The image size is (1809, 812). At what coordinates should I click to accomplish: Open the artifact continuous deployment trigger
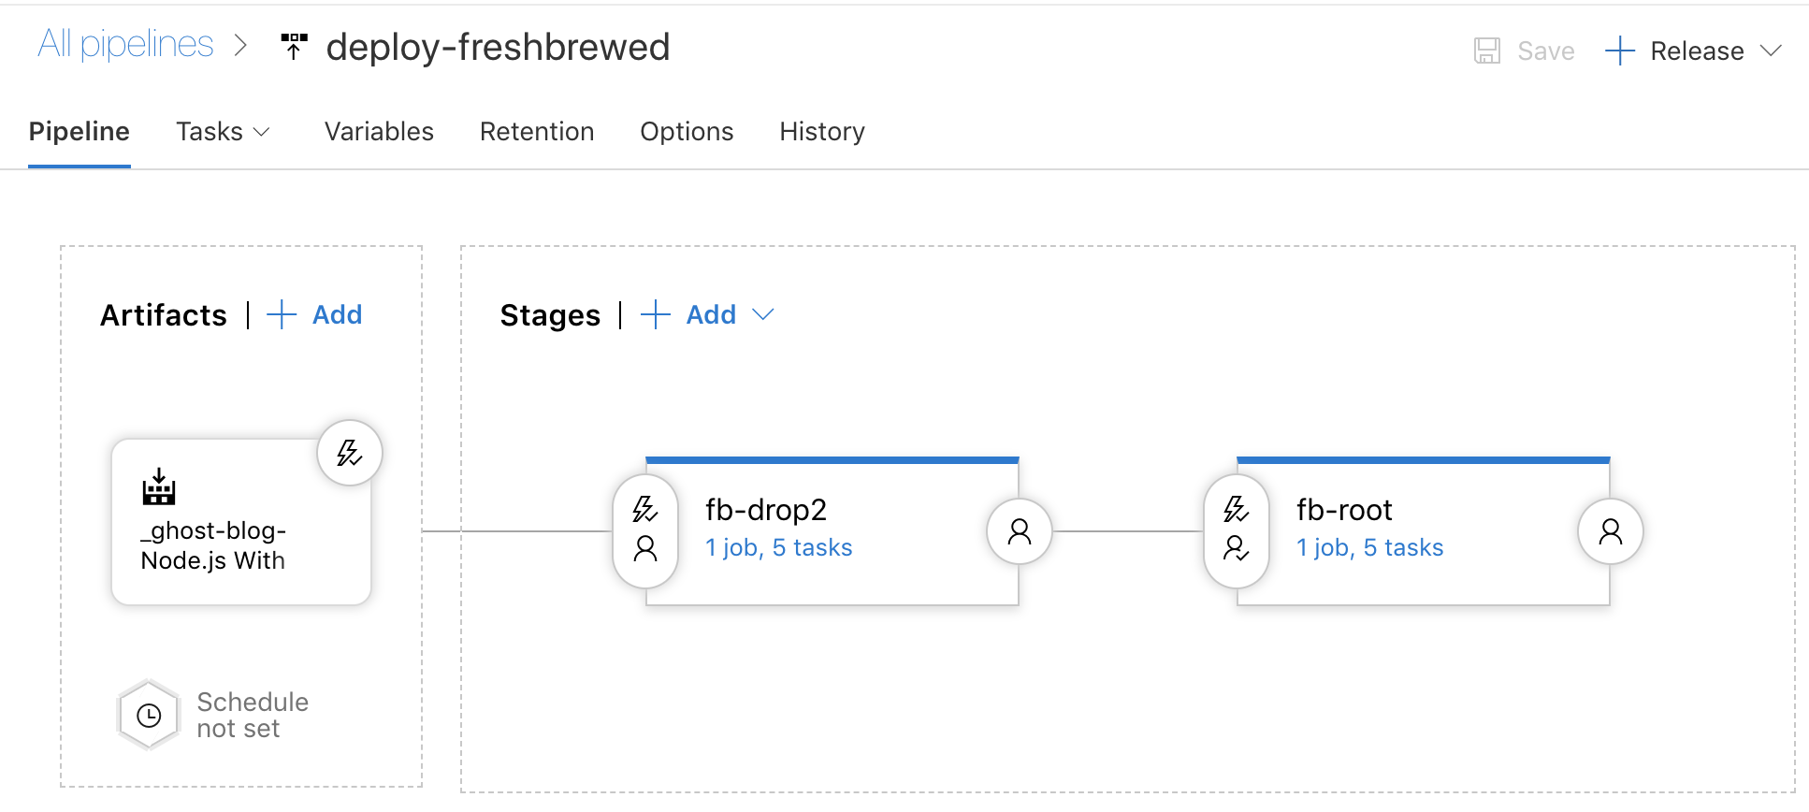[349, 454]
